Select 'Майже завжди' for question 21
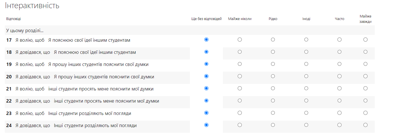The height and width of the screenshot is (133, 414). [x=365, y=88]
